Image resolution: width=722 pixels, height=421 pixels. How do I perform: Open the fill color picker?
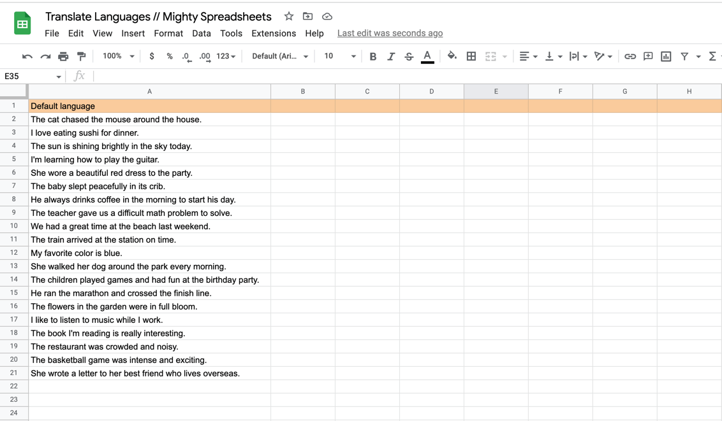(x=452, y=56)
